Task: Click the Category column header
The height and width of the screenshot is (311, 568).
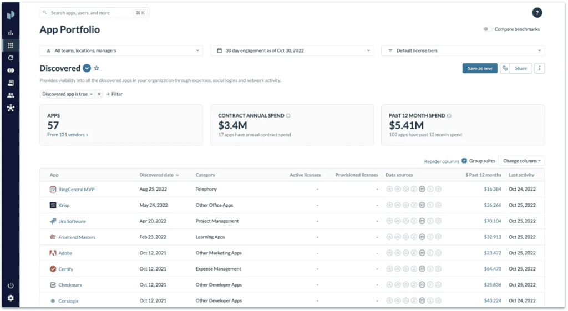Action: point(205,175)
